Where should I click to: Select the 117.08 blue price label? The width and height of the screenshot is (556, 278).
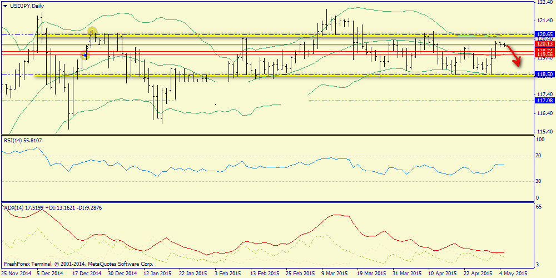pos(543,101)
